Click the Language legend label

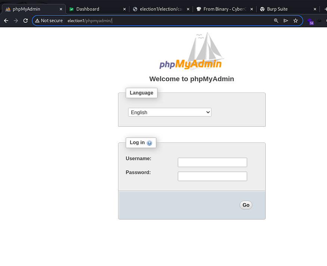pyautogui.click(x=141, y=93)
